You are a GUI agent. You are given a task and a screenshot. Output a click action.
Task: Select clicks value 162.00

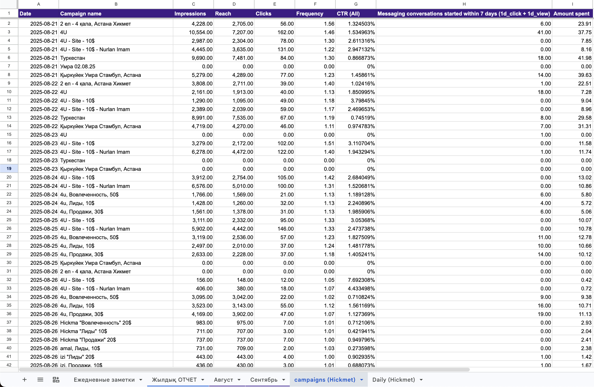(275, 32)
